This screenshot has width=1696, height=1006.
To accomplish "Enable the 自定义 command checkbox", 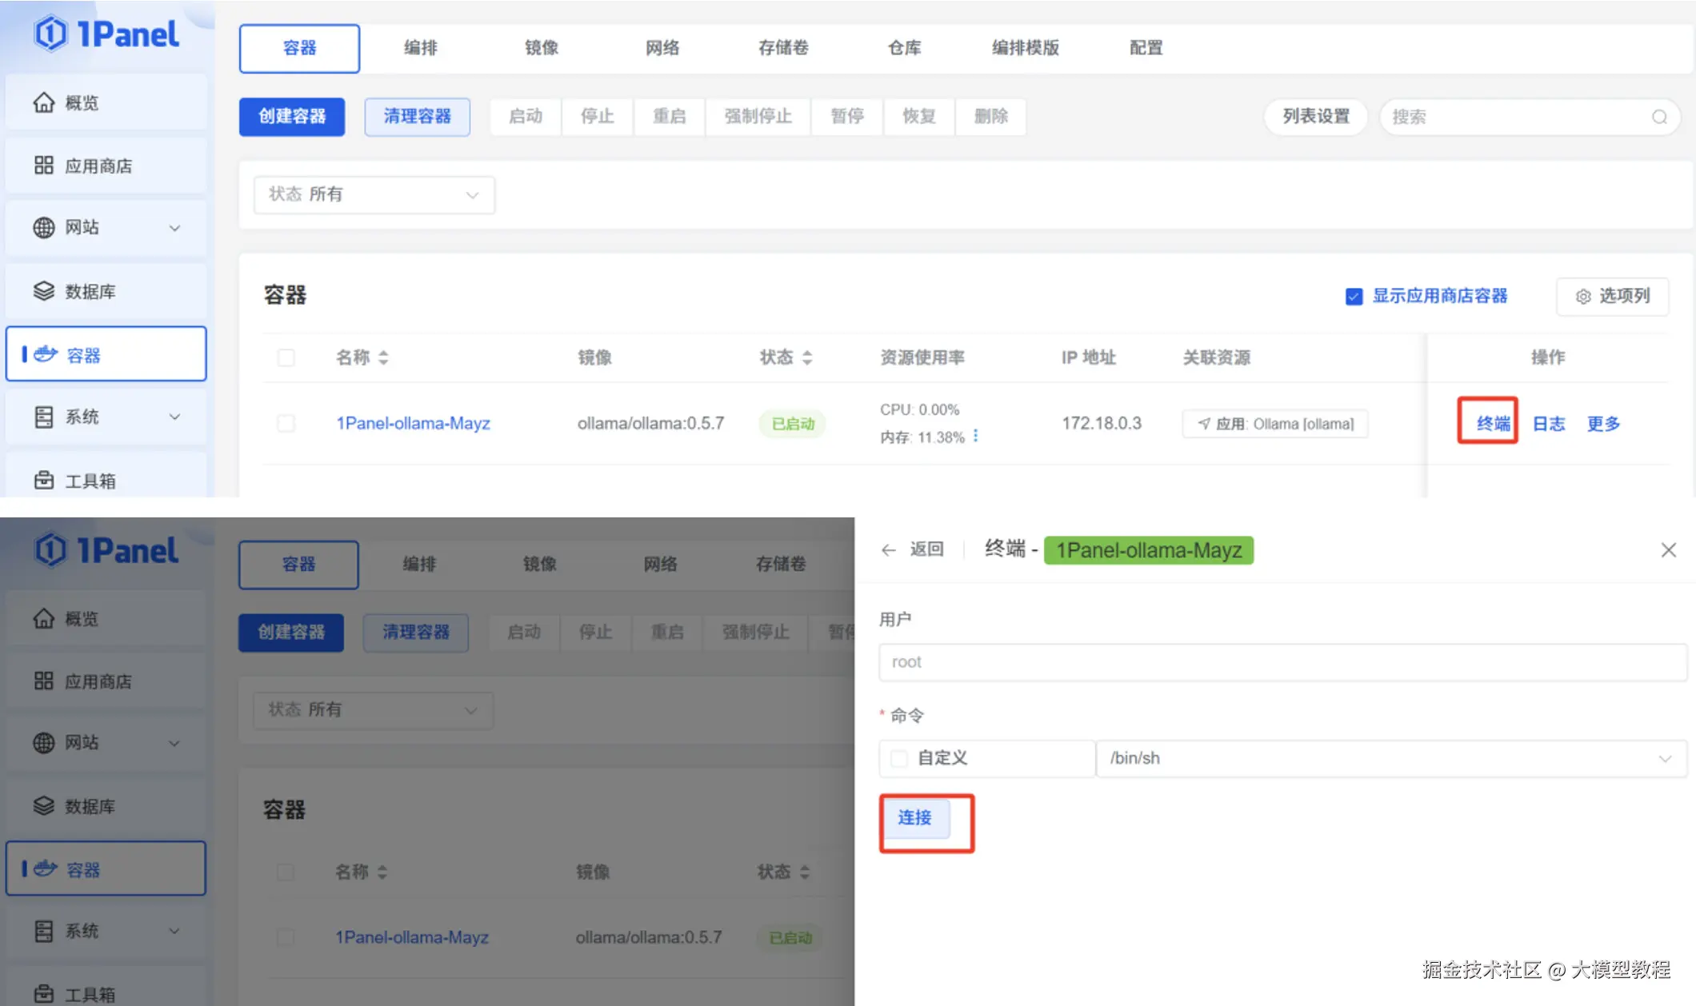I will point(899,758).
